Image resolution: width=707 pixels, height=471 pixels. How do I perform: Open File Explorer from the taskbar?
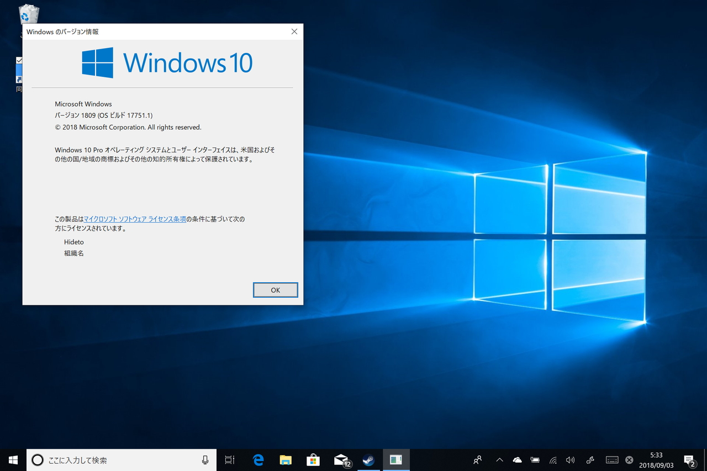click(x=285, y=459)
